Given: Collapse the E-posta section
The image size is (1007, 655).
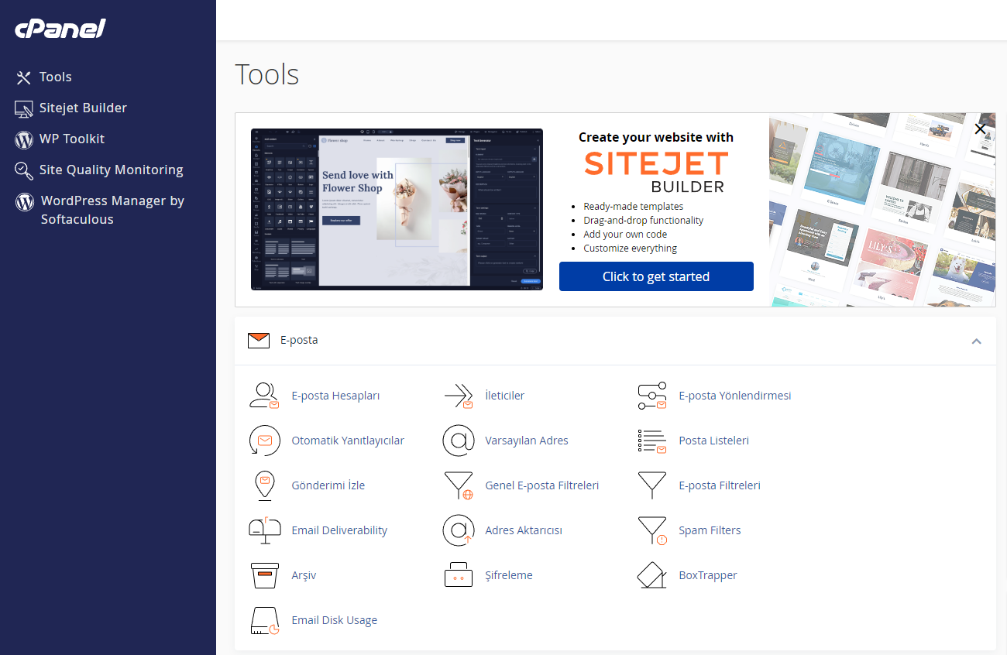Looking at the screenshot, I should coord(977,341).
